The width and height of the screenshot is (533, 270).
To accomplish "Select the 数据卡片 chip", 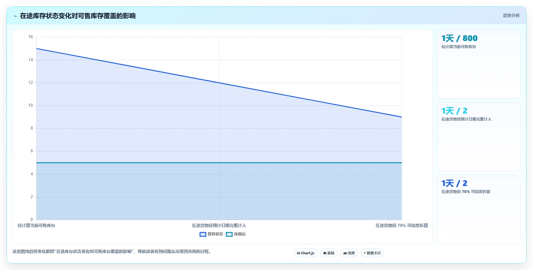I will (x=372, y=253).
